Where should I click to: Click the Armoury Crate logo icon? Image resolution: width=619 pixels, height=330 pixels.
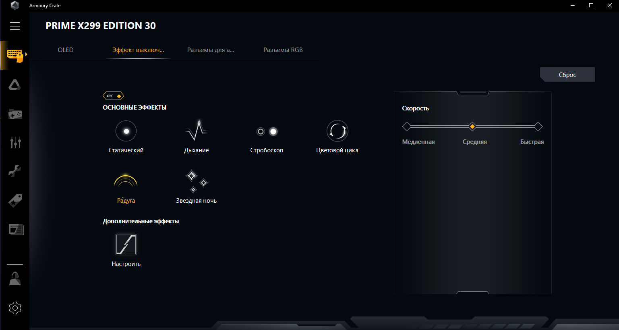click(14, 6)
